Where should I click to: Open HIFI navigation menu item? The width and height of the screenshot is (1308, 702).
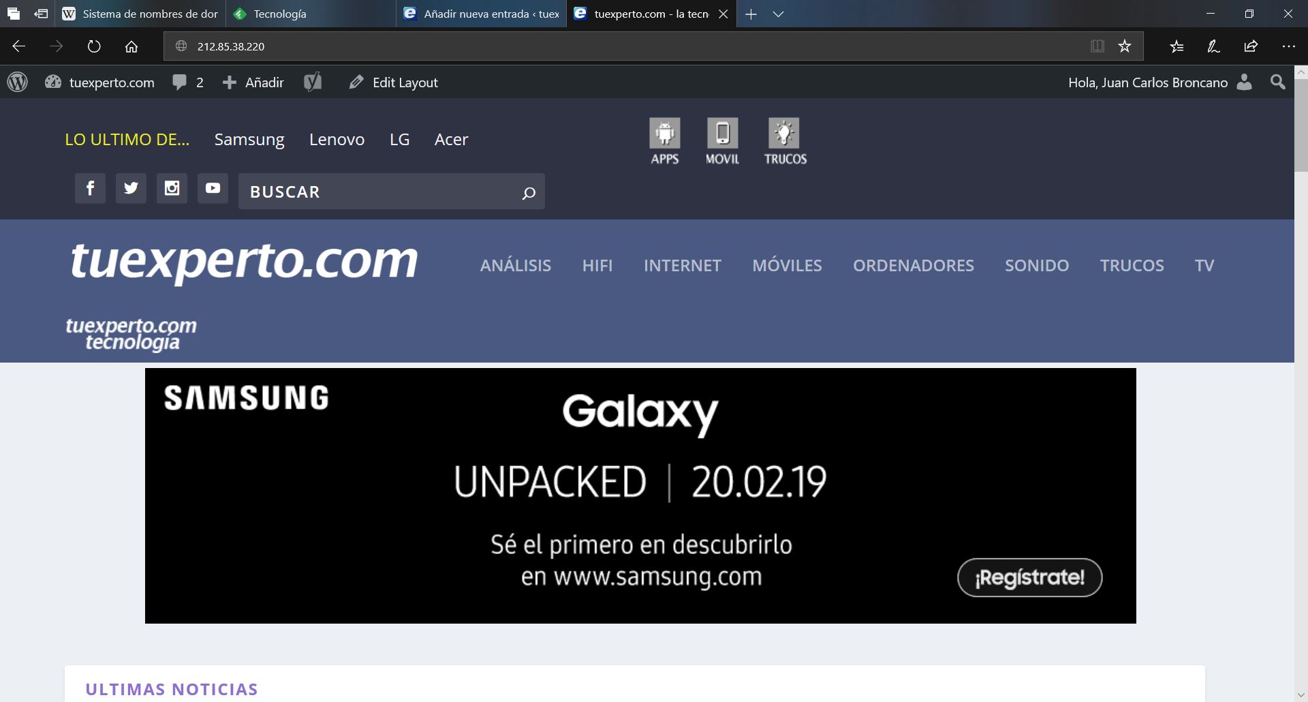pos(597,265)
